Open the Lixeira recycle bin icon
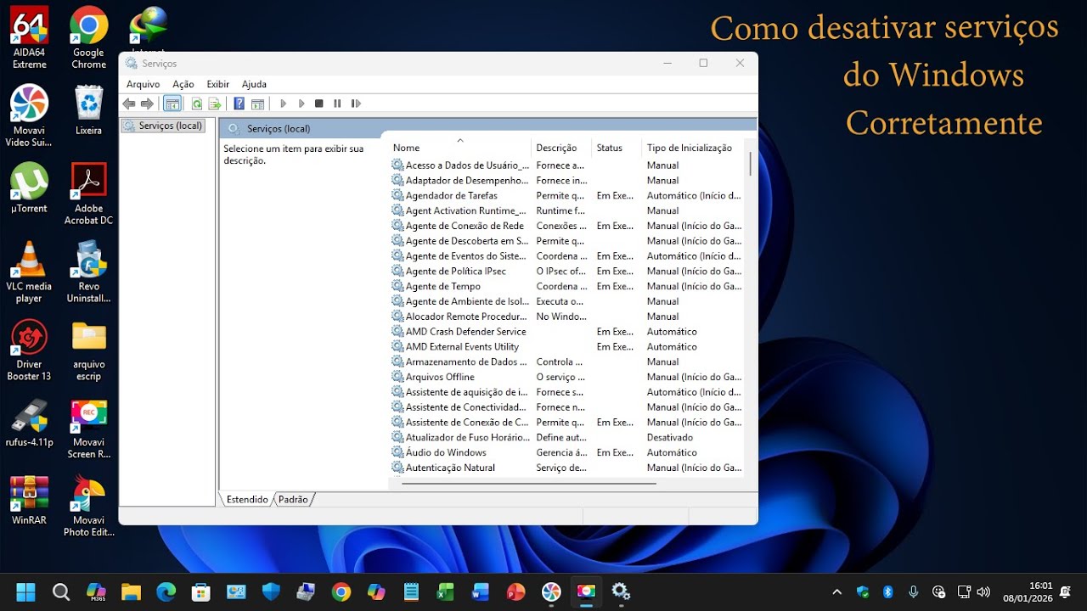This screenshot has width=1087, height=611. coord(89,110)
